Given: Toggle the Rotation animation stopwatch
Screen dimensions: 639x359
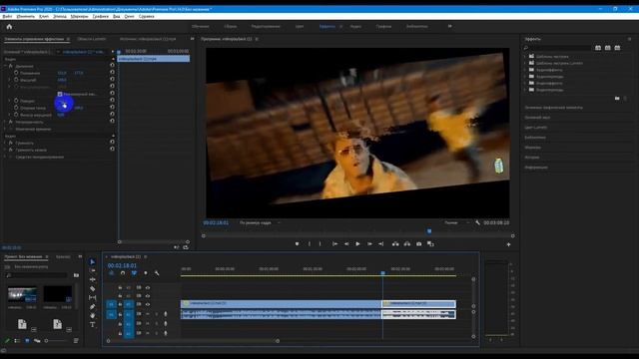Looking at the screenshot, I should coord(16,101).
